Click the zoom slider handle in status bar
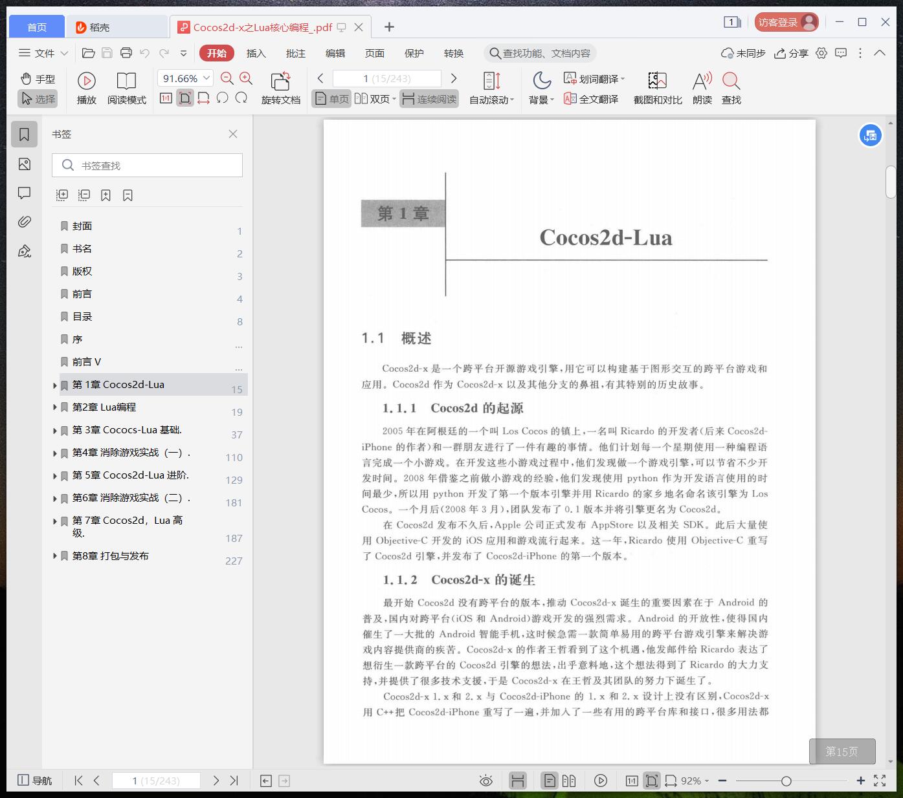This screenshot has height=798, width=903. [786, 781]
